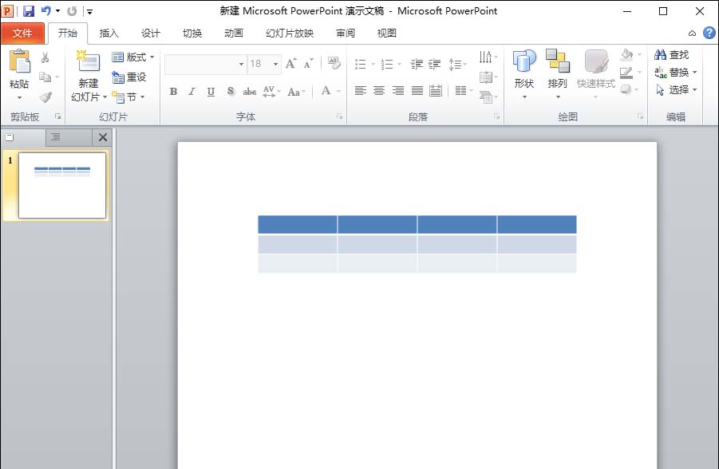This screenshot has width=719, height=469.
Task: Toggle underline formatting
Action: click(211, 91)
